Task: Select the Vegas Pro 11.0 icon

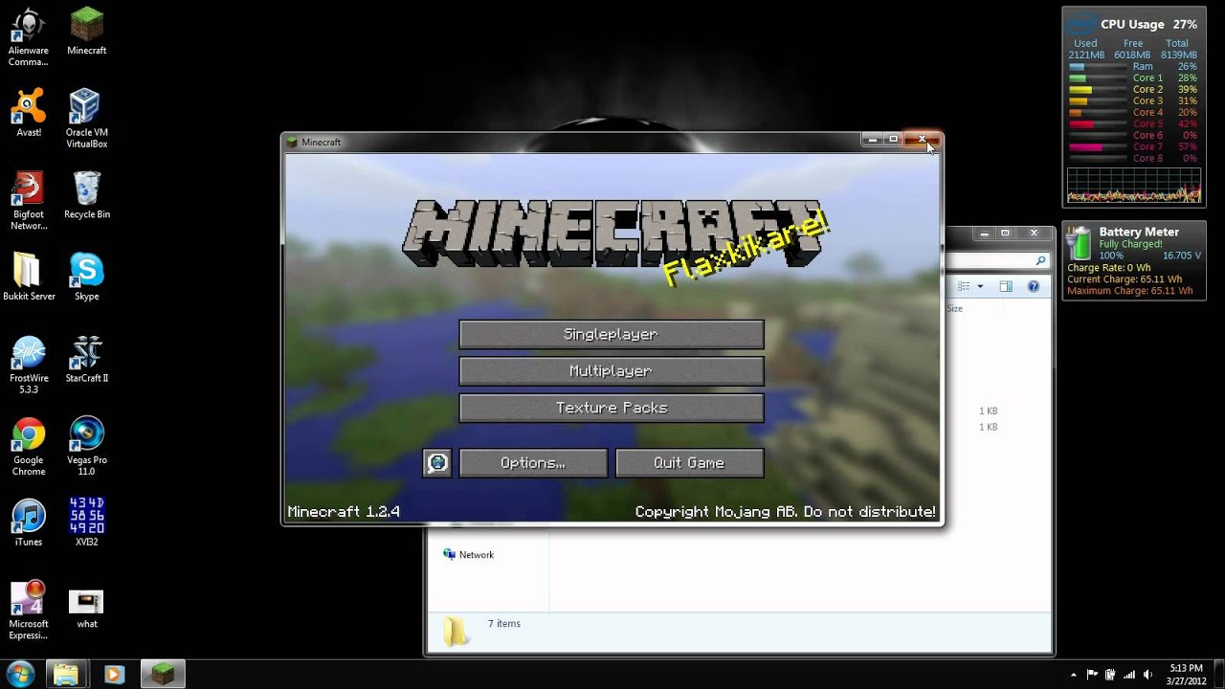Action: 87,447
